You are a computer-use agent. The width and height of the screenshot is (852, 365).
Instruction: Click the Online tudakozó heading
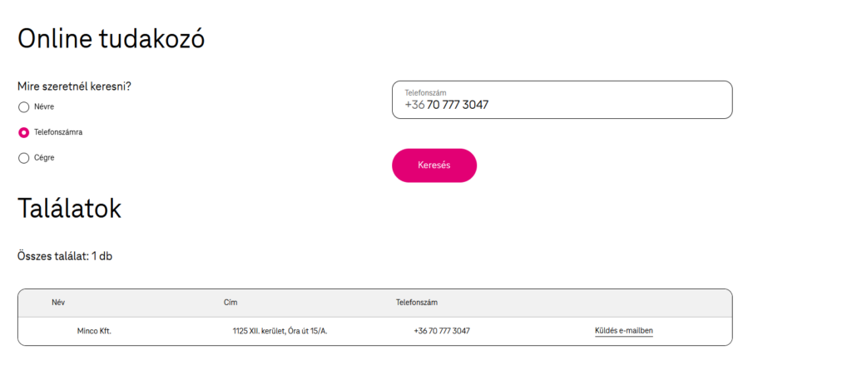coord(111,39)
